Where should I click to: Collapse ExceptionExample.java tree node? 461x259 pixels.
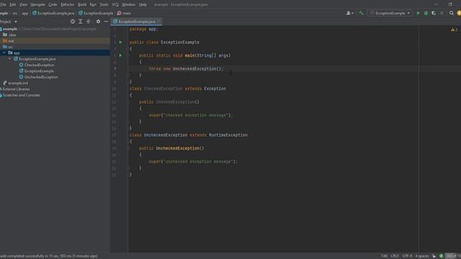(9, 59)
